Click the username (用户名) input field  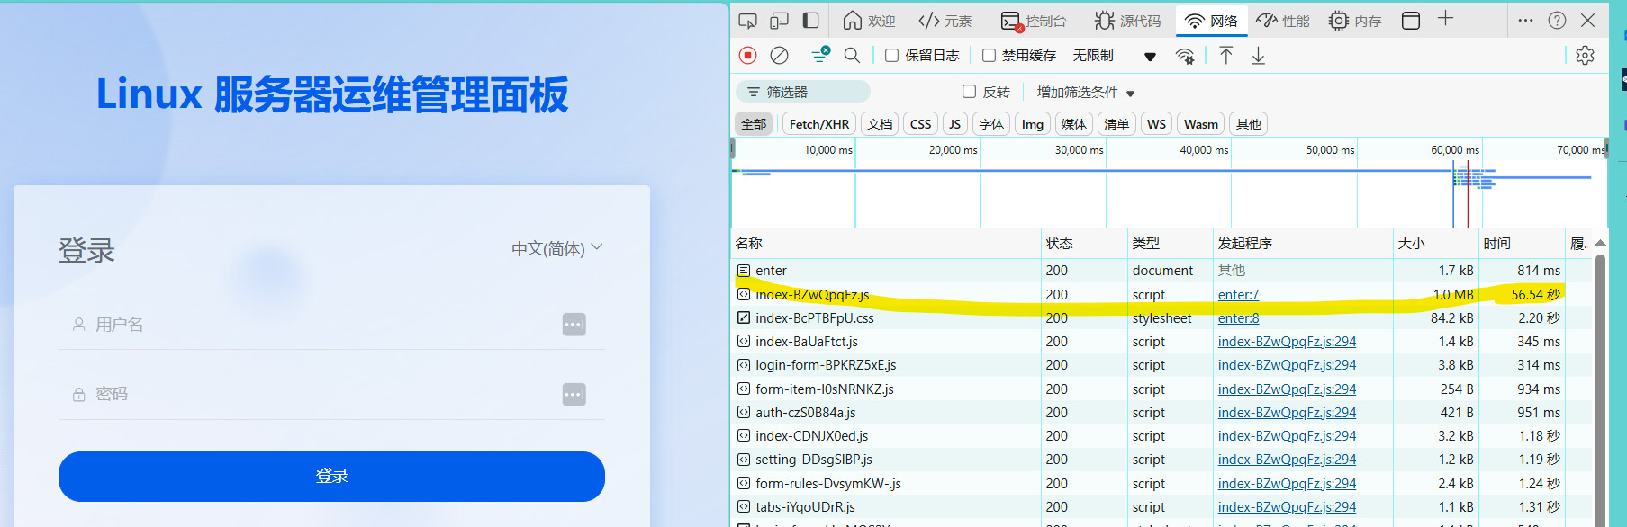pos(331,325)
